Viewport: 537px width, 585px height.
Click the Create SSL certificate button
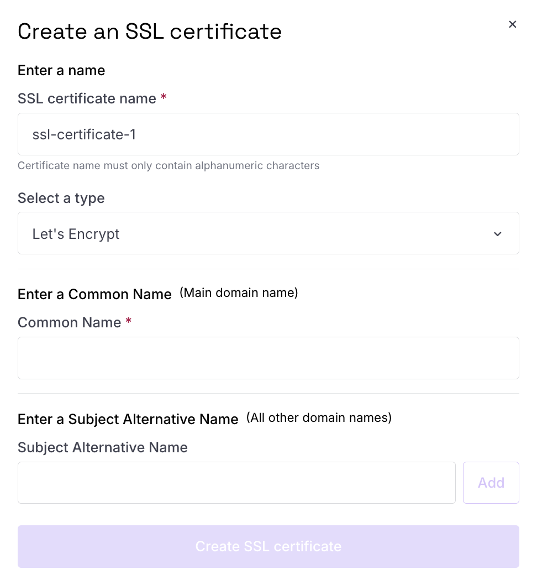tap(268, 547)
